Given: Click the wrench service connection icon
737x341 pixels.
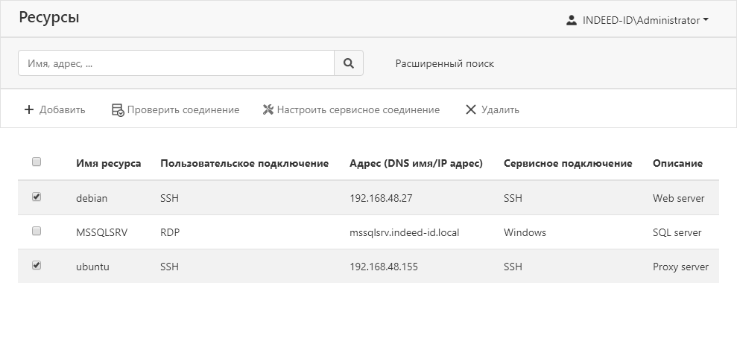Looking at the screenshot, I should click(x=268, y=109).
